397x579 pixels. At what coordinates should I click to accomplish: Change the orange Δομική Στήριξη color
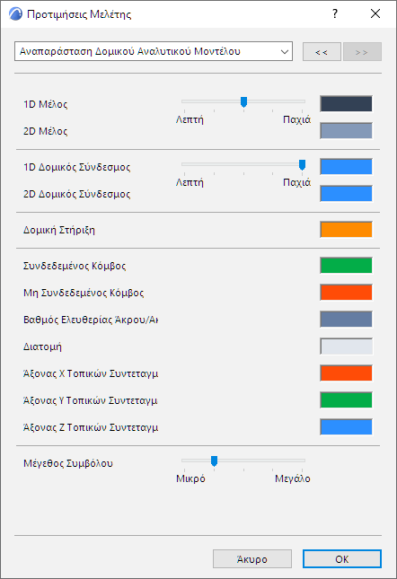tap(346, 230)
